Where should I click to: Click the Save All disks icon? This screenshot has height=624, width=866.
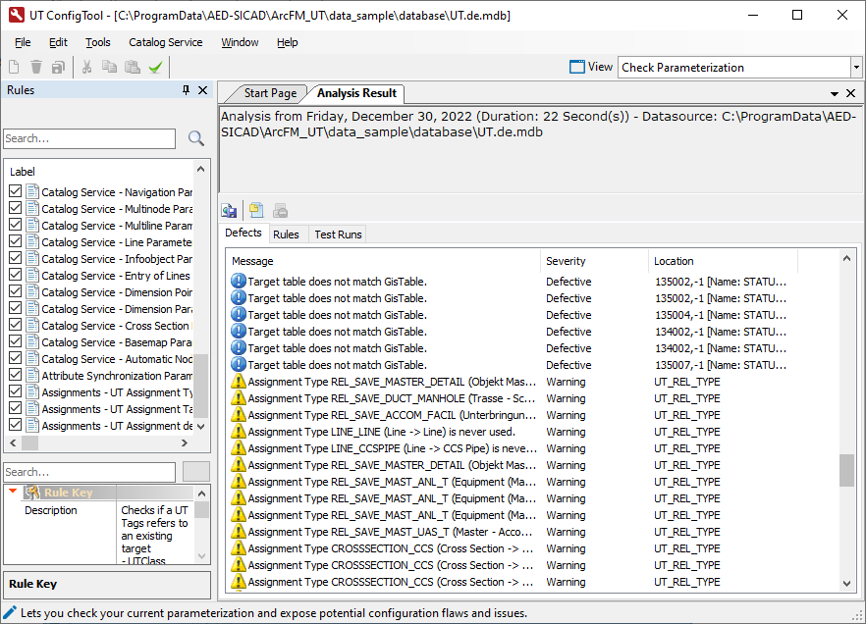click(x=58, y=68)
